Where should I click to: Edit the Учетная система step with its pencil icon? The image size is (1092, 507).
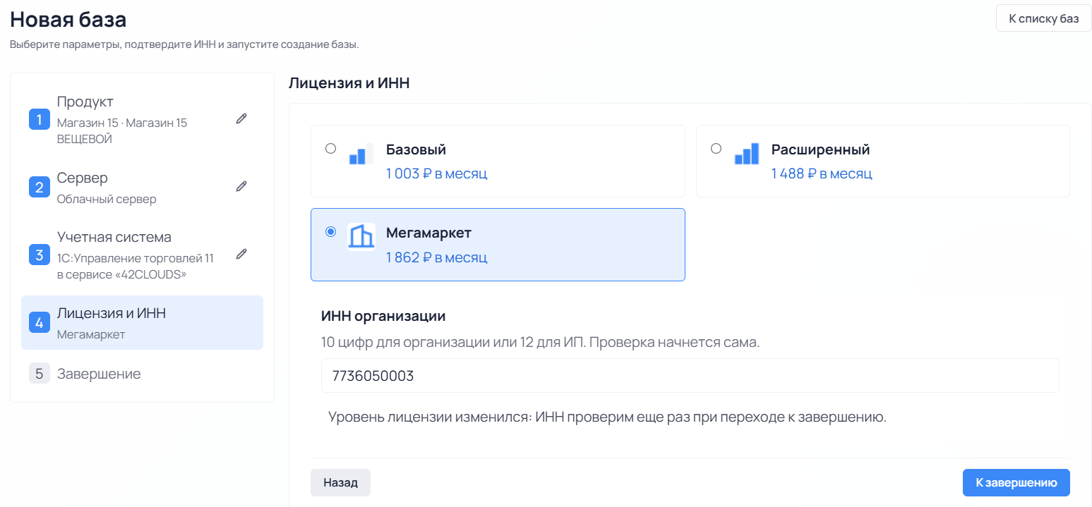coord(241,255)
